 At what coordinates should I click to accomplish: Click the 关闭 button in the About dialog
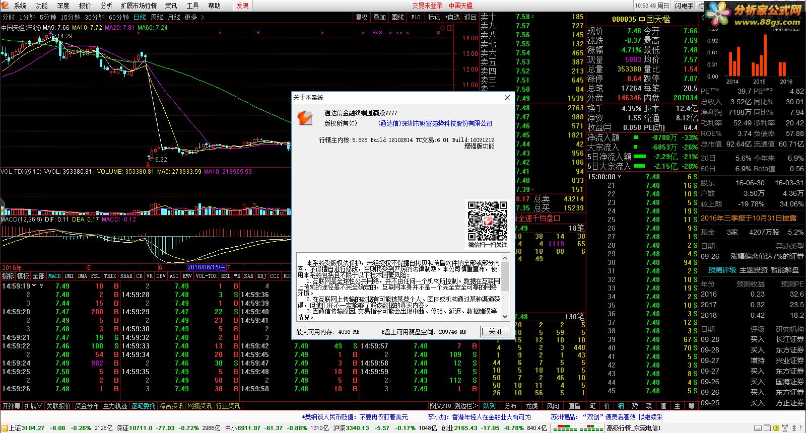[x=495, y=331]
